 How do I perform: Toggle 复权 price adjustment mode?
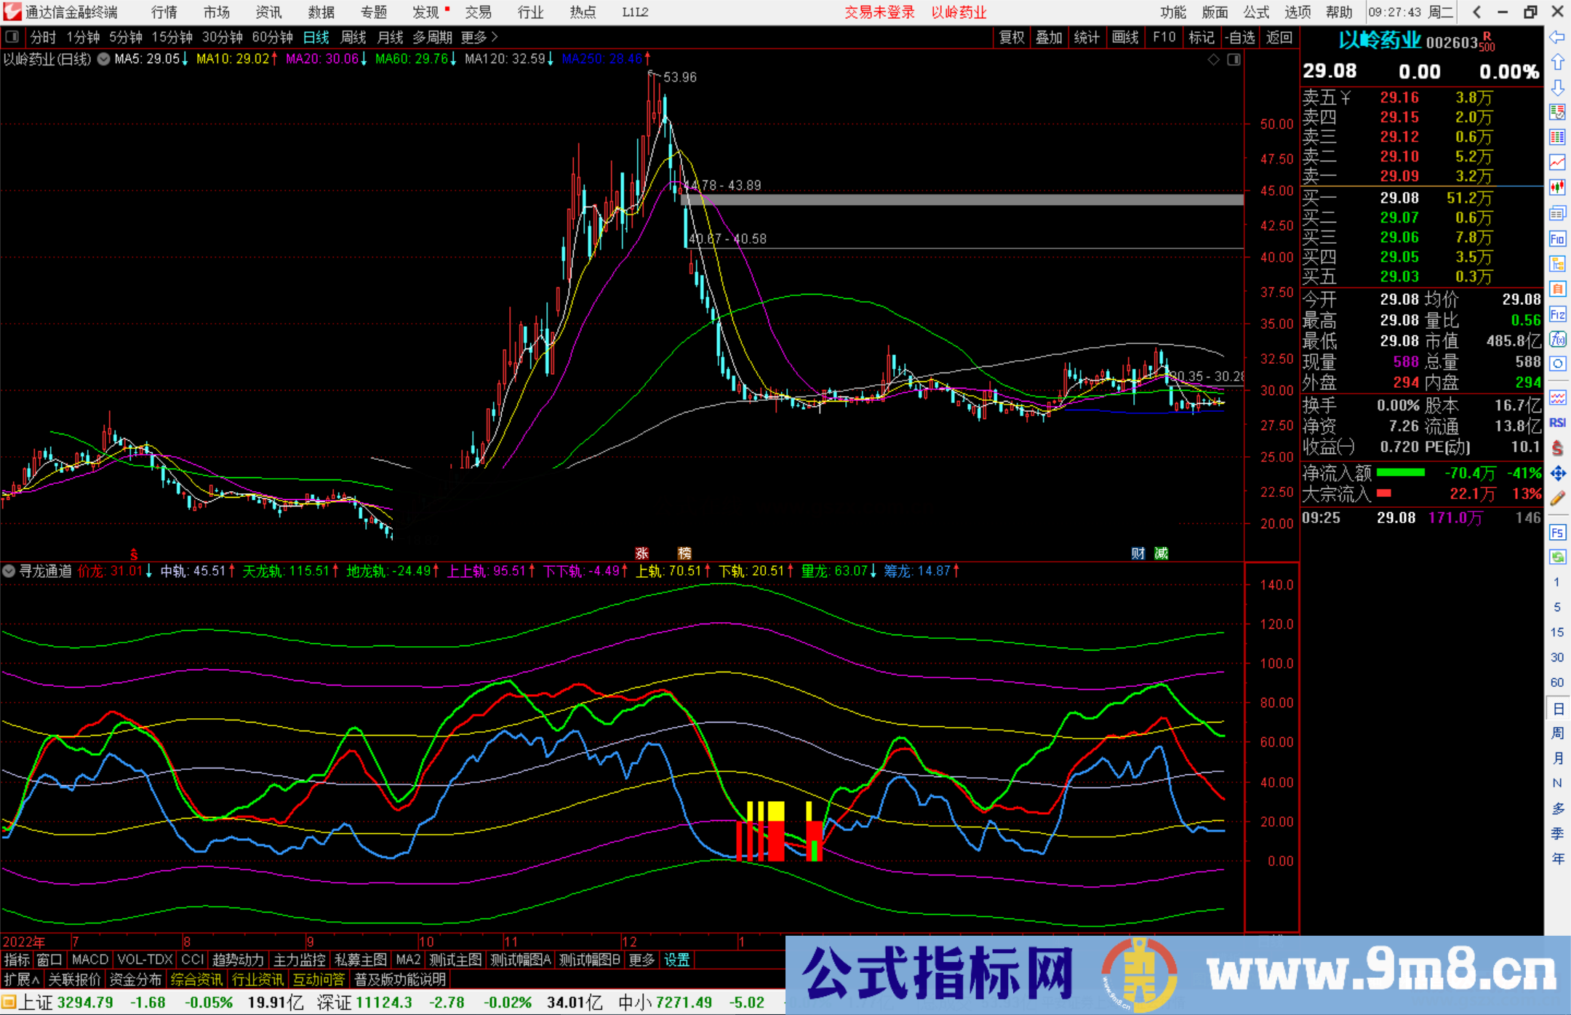pos(1011,37)
